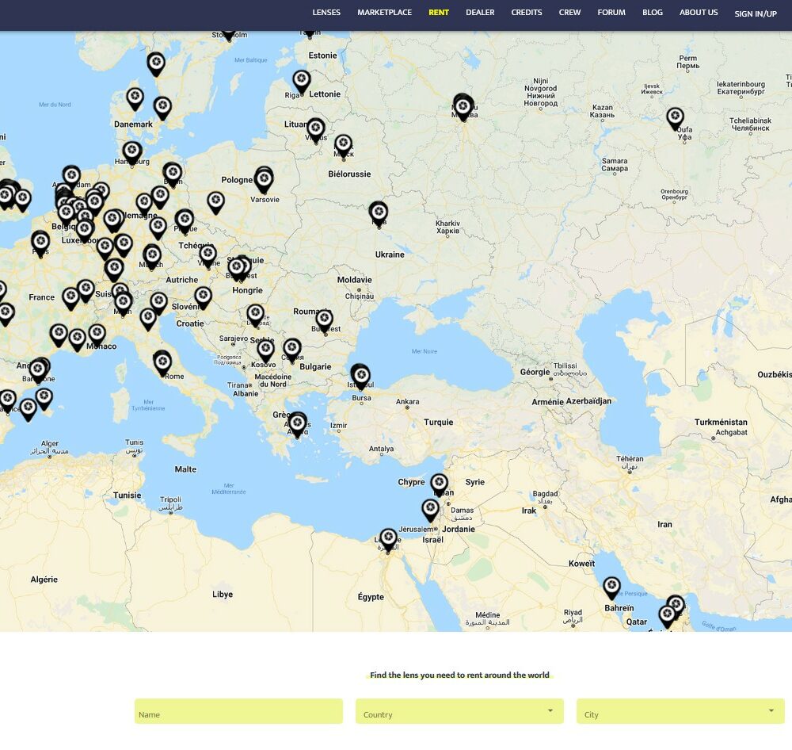
Task: Open the lens pin on Israel's coast
Action: [430, 510]
